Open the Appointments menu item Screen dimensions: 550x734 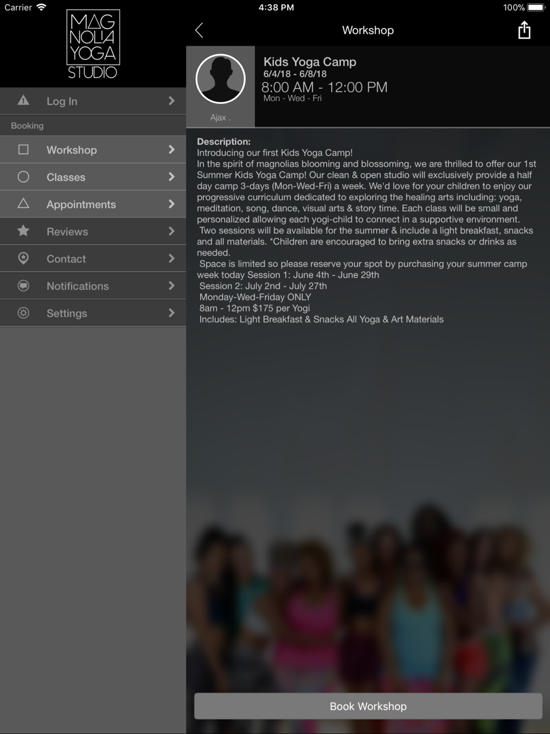tap(93, 204)
